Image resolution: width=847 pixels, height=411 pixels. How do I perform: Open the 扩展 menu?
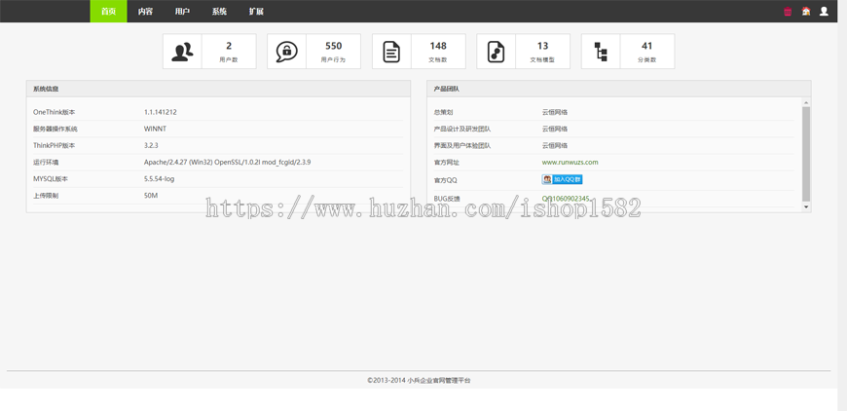point(256,12)
